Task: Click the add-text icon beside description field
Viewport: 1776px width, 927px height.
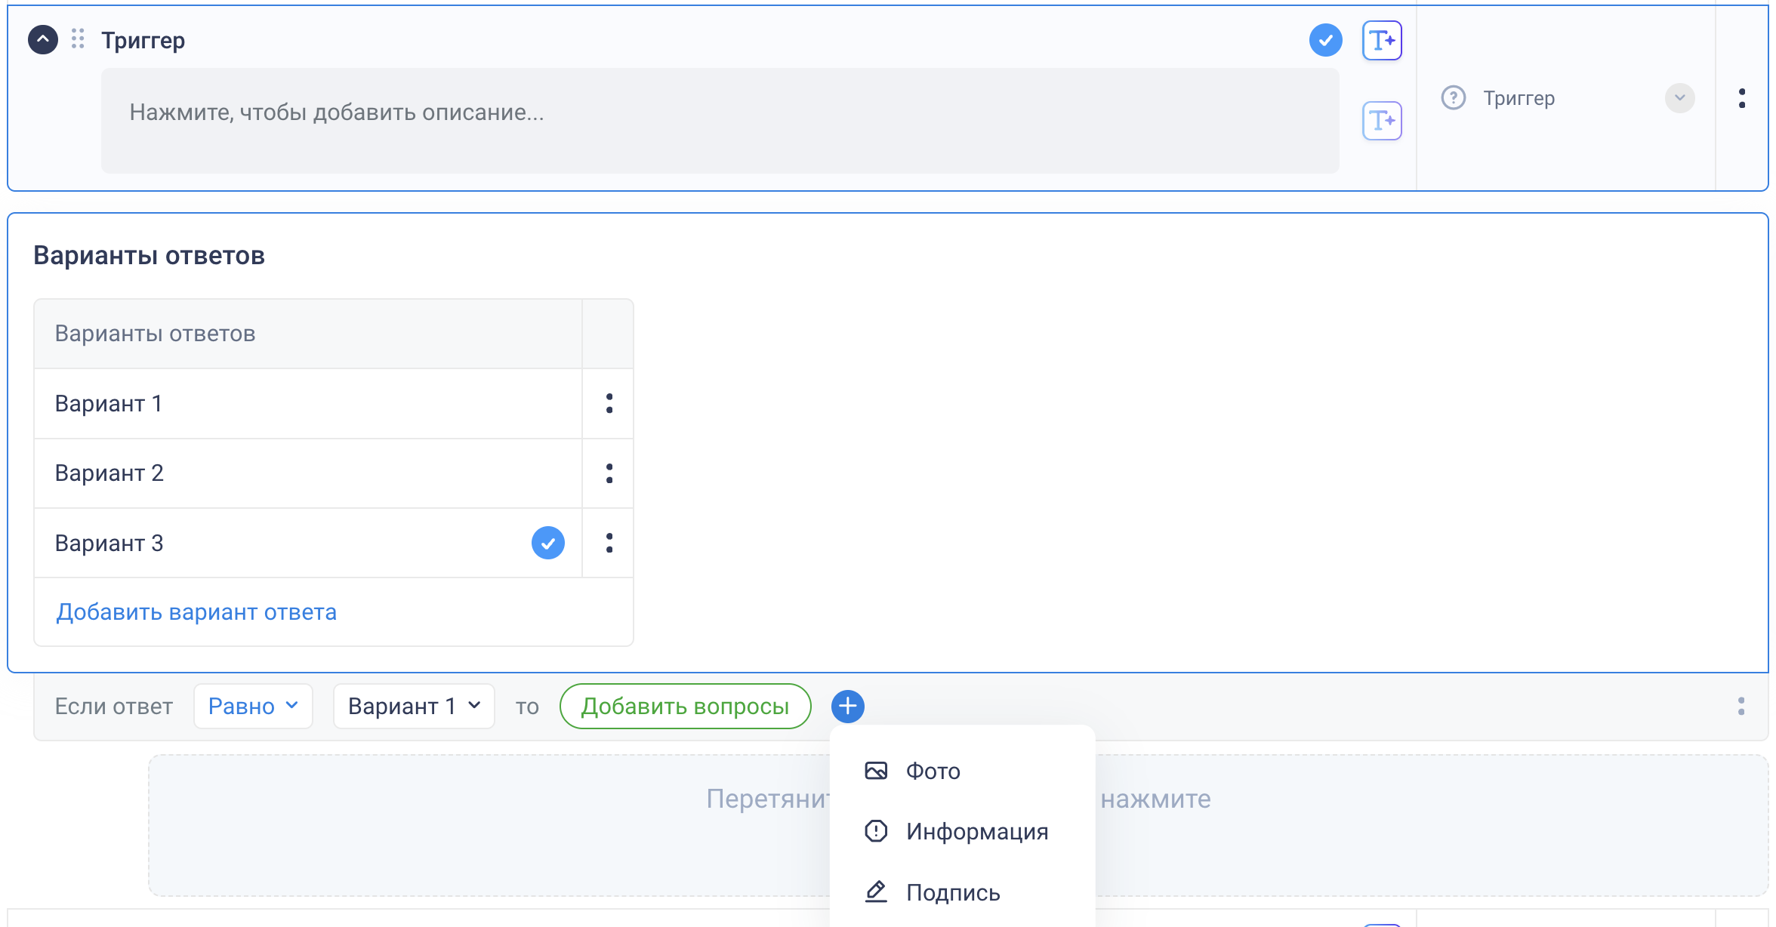Action: (1381, 121)
